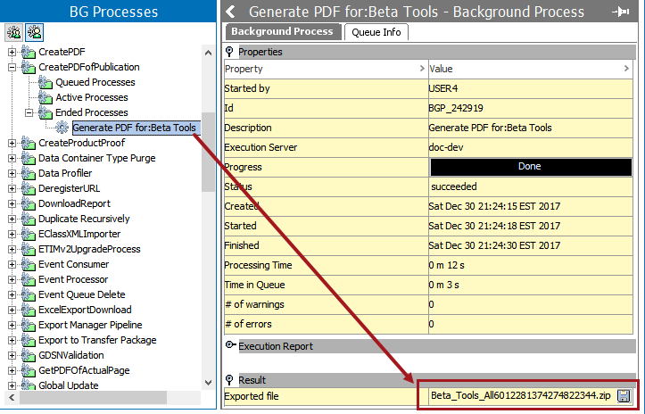
Task: Collapse the Result section
Action: (x=230, y=380)
